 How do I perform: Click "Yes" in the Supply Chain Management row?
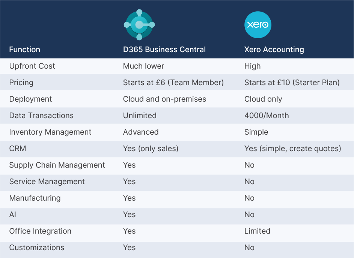130,165
